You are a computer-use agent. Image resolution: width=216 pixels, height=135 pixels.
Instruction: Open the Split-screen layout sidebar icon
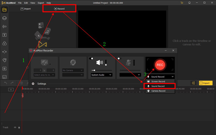pyautogui.click(x=4, y=77)
